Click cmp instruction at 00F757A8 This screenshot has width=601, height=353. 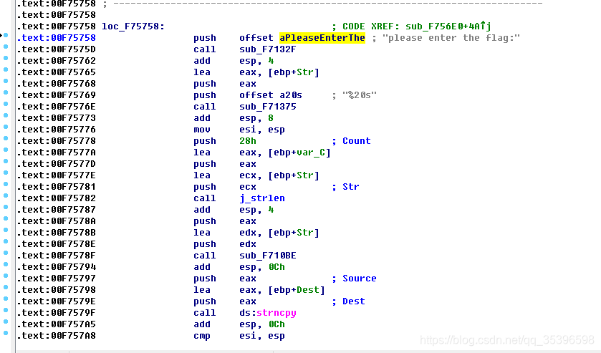(x=201, y=336)
